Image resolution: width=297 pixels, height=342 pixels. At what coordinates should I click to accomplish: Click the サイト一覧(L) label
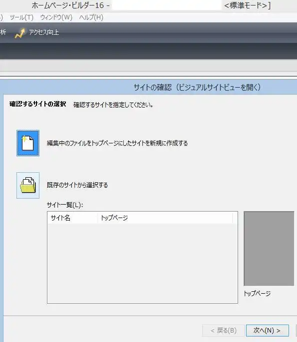point(65,205)
